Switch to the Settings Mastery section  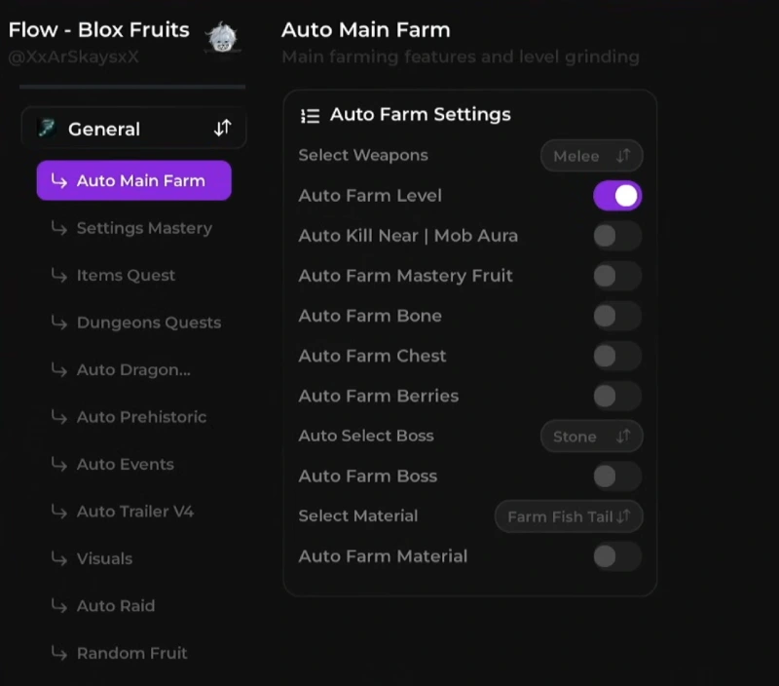[143, 228]
